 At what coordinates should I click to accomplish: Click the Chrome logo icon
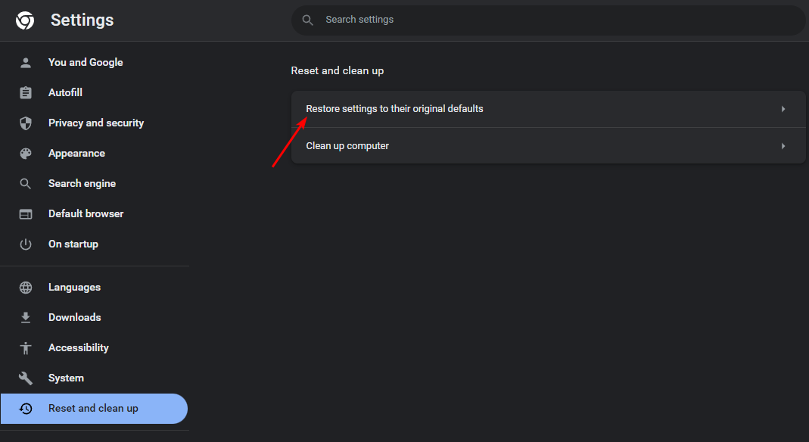pos(25,20)
